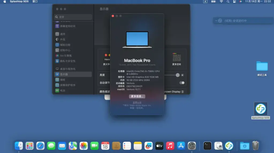Click the input source A menu bar icon

tap(205, 2)
